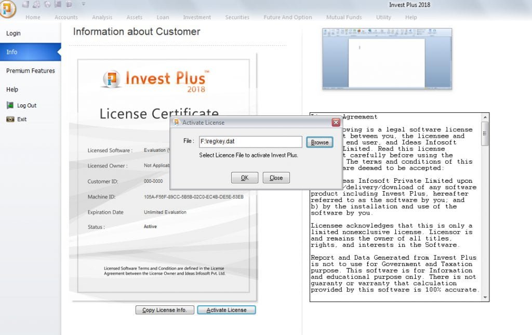Click the File path input field
This screenshot has width=532, height=335.
(x=250, y=141)
